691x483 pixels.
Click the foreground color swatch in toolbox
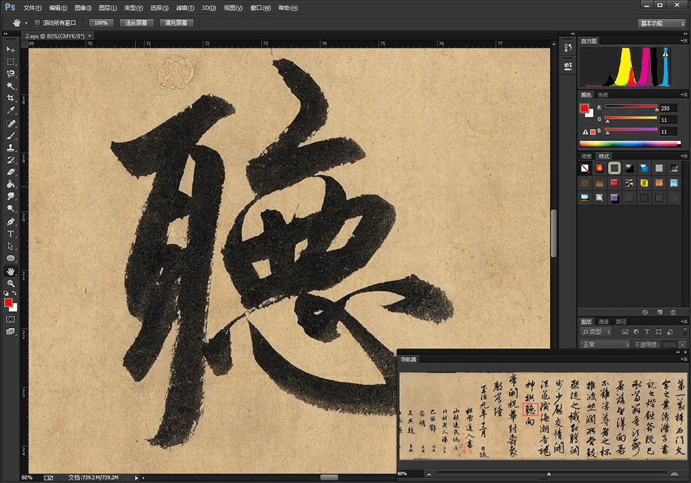8,303
